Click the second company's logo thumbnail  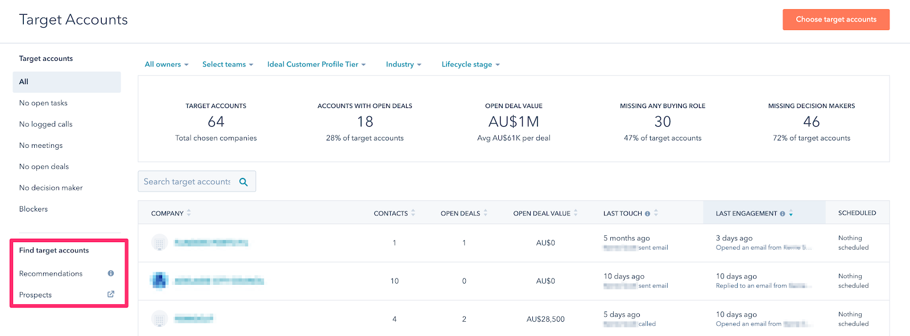(159, 281)
